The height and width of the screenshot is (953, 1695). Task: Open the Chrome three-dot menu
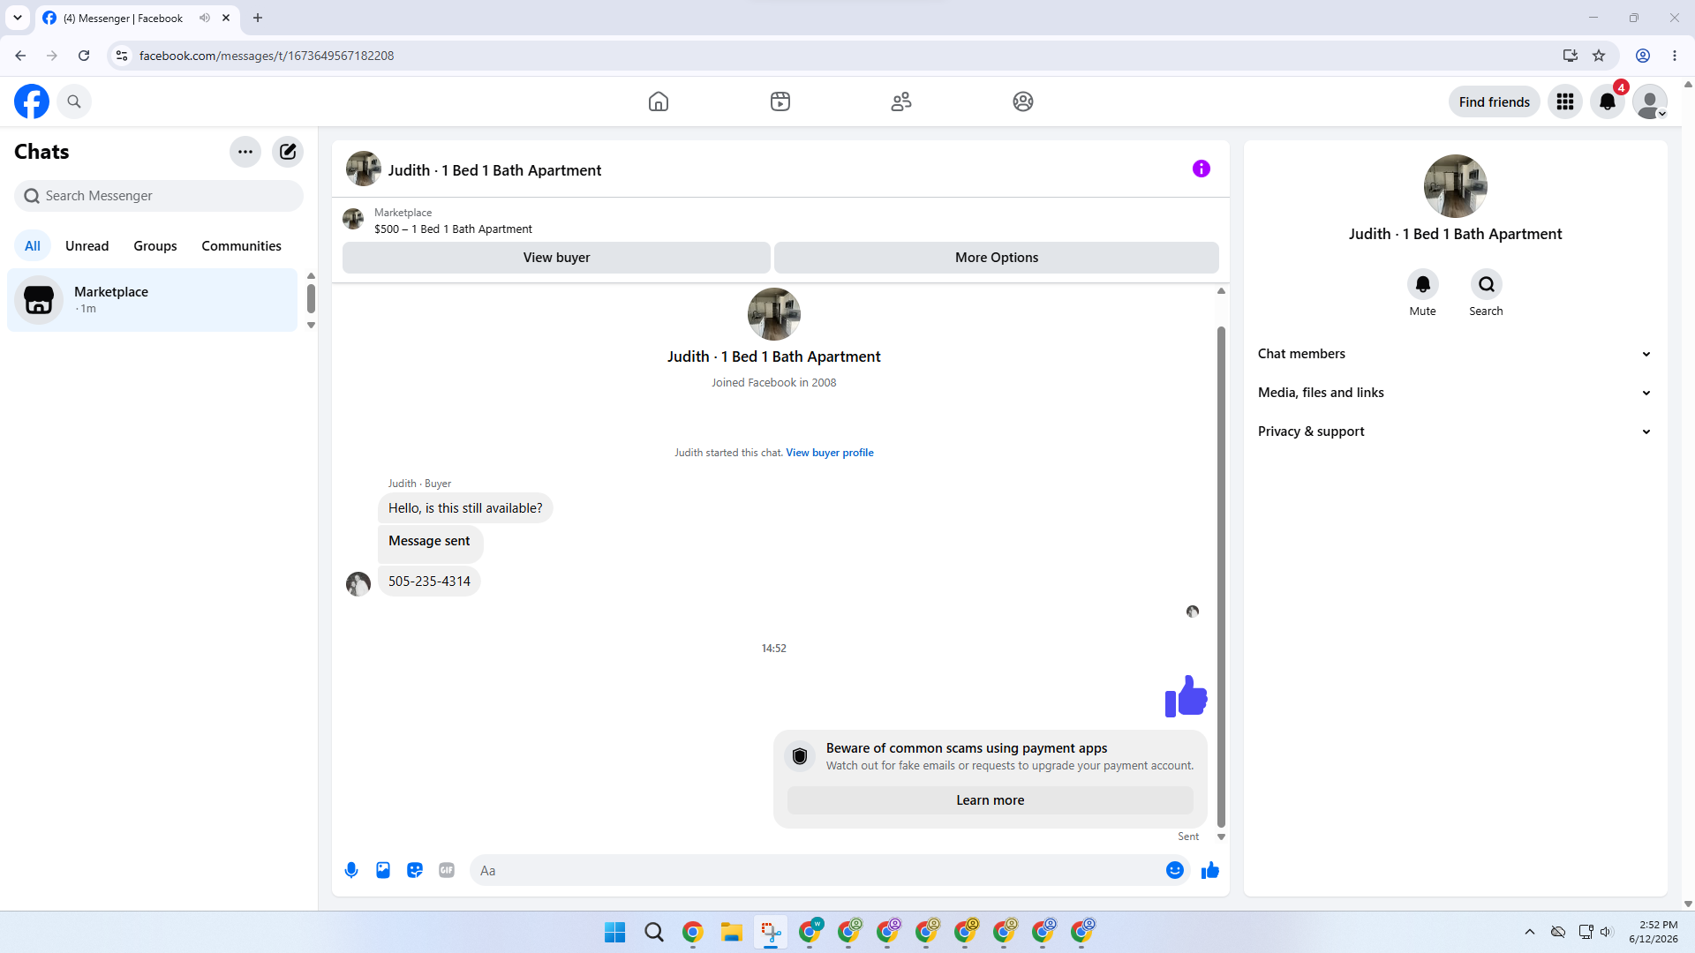(1675, 56)
